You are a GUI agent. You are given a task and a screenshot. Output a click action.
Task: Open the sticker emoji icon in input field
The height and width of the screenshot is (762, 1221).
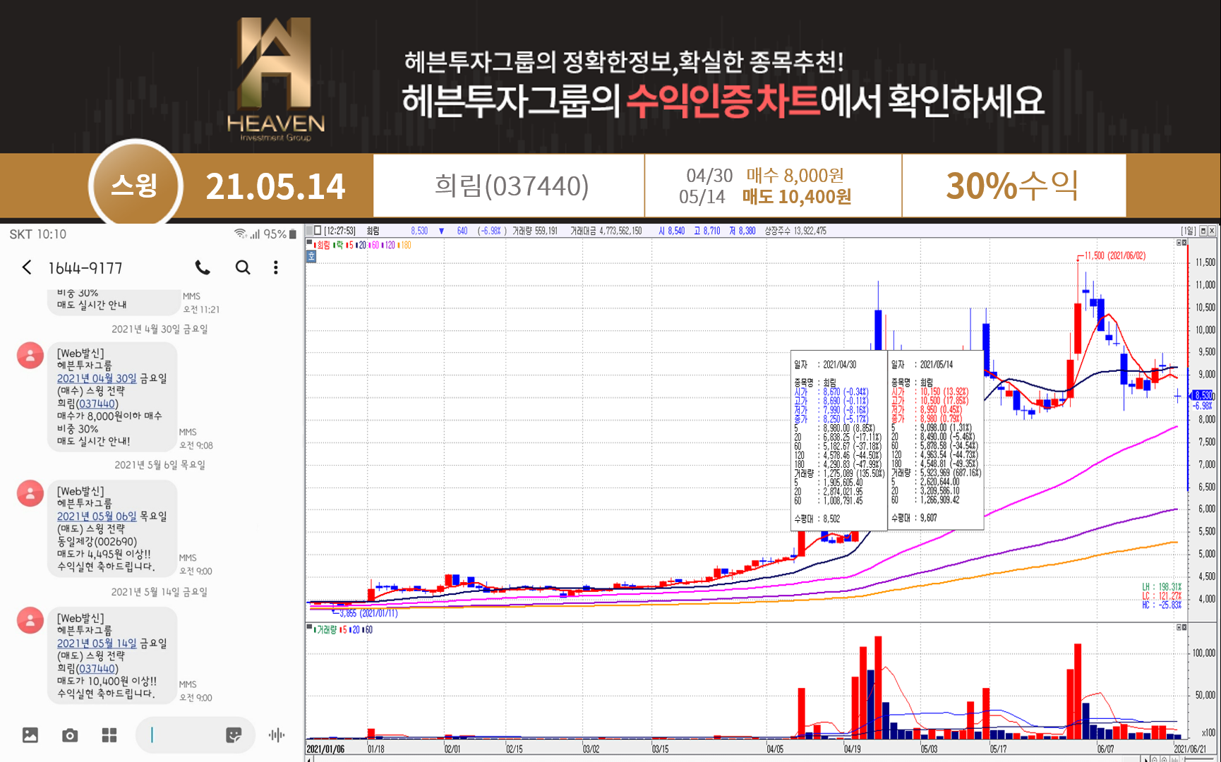pos(234,735)
